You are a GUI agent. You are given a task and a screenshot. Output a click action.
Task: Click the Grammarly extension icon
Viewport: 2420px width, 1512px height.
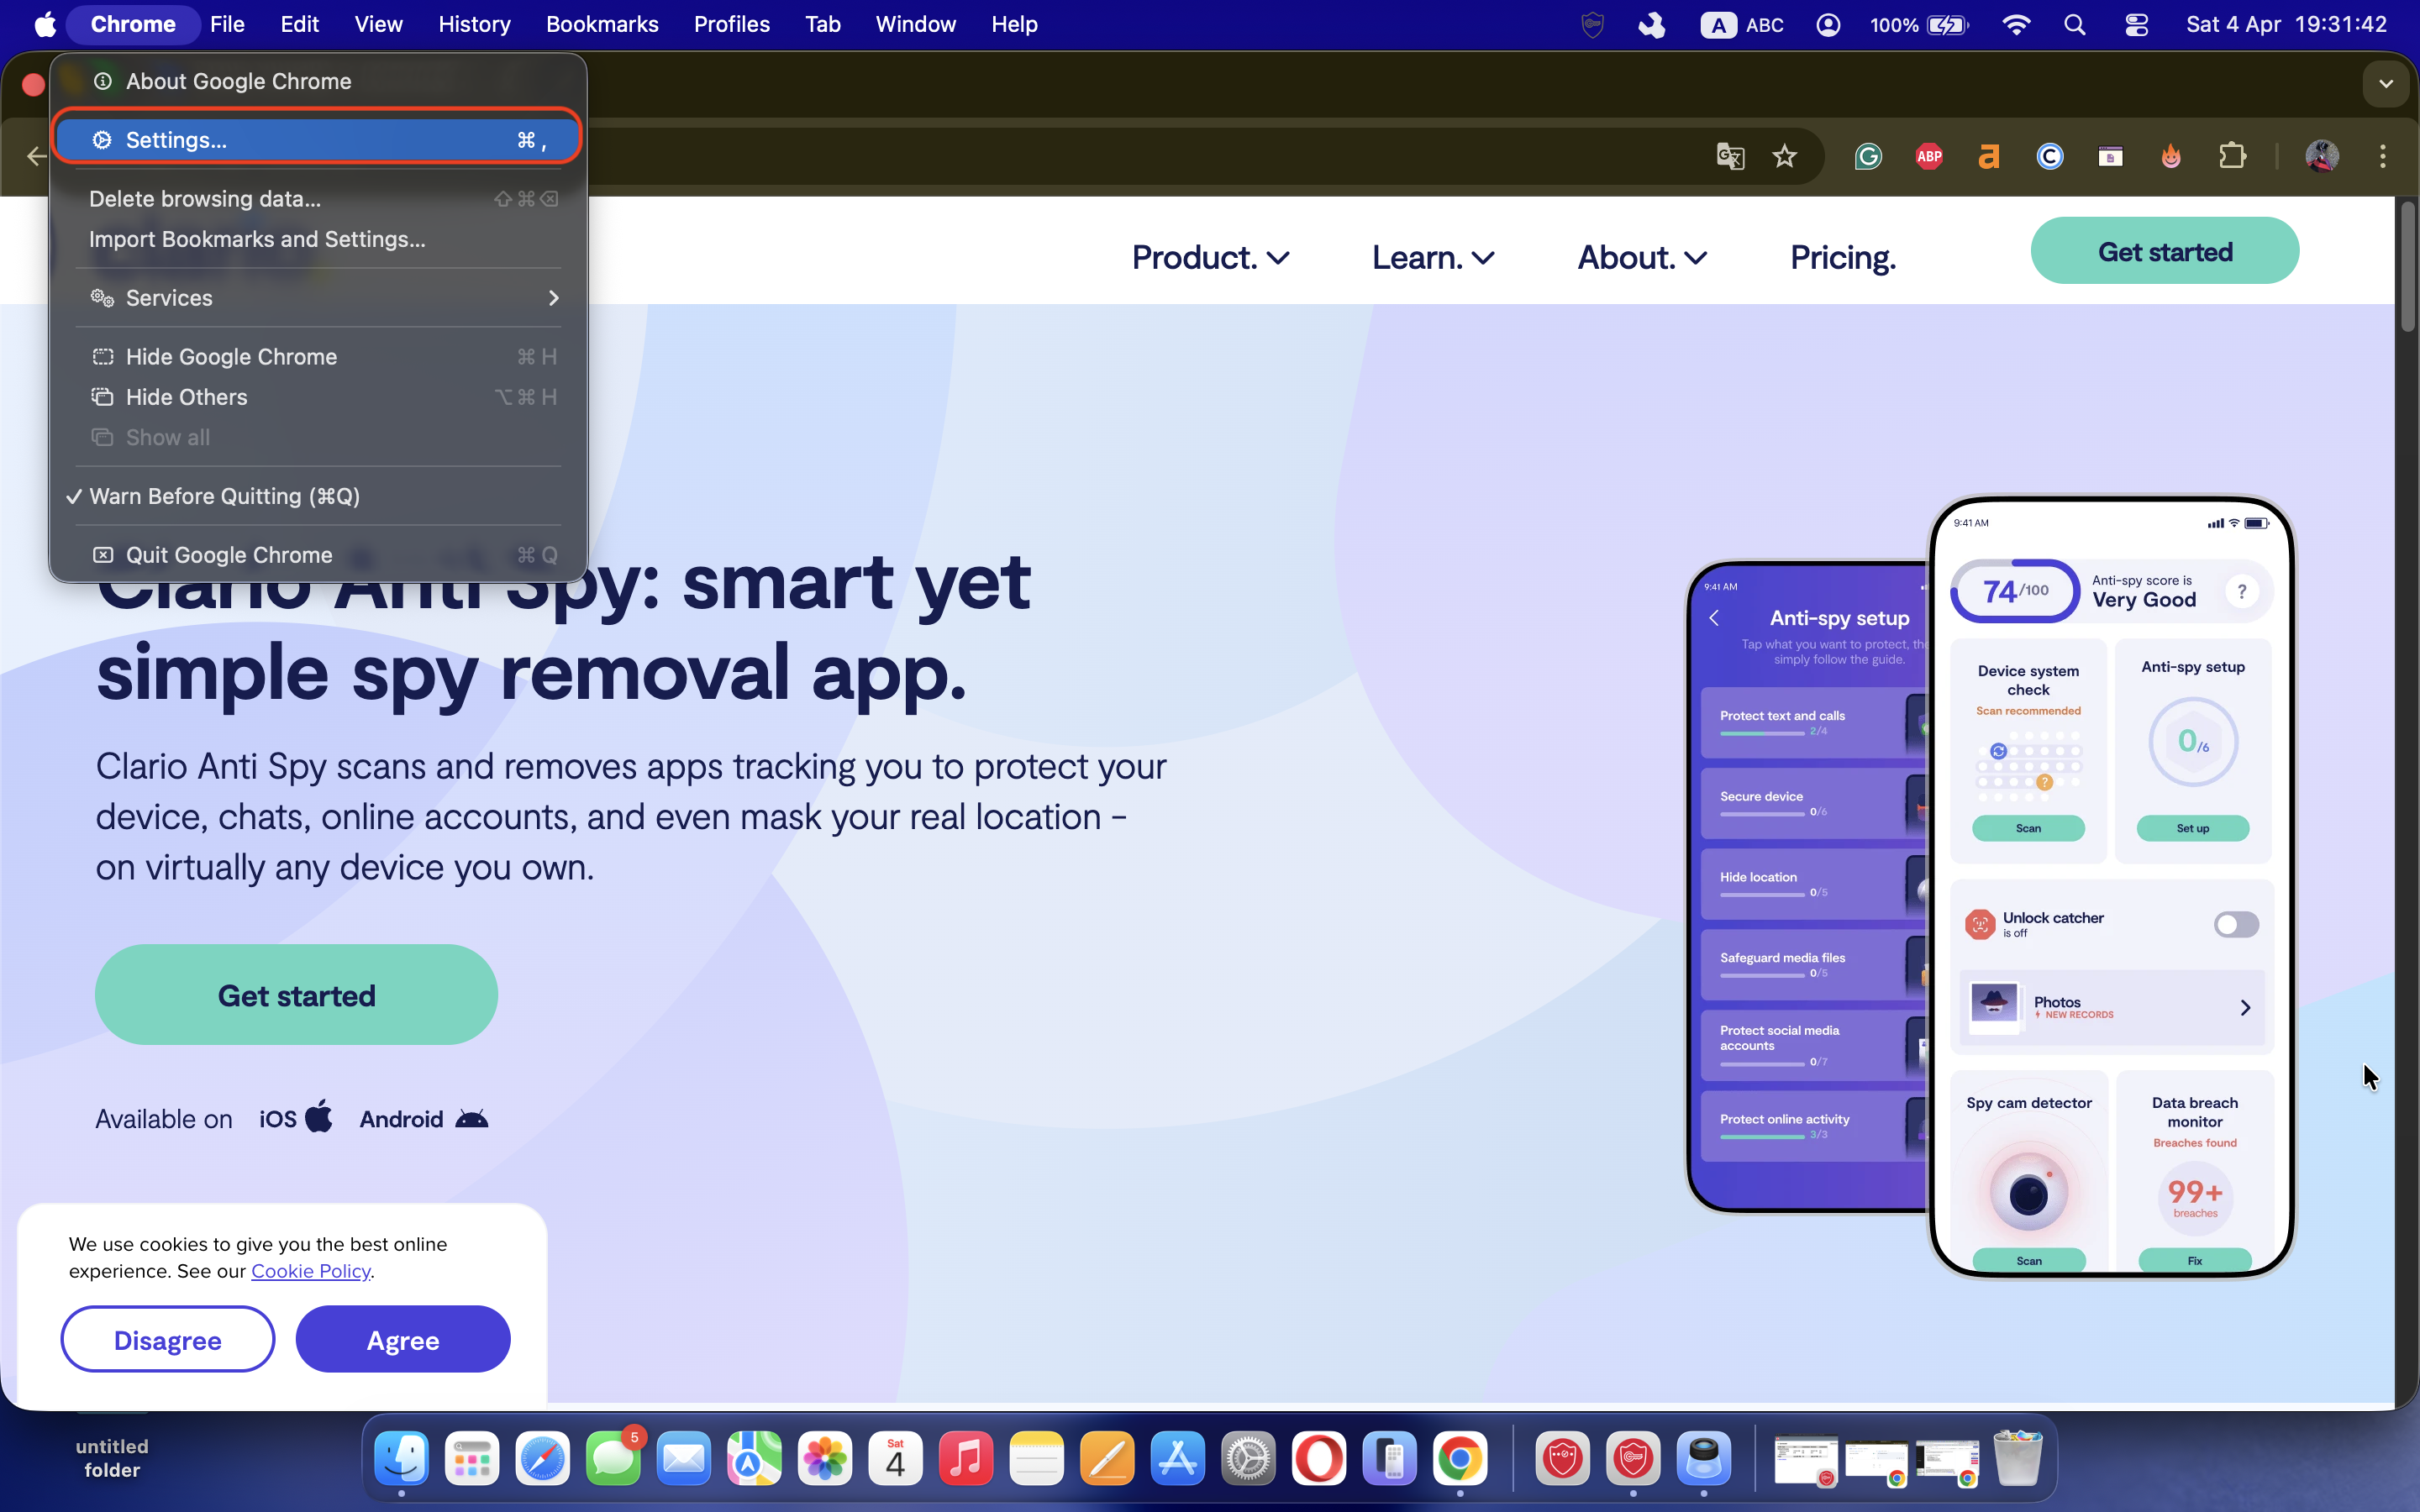pos(1868,156)
